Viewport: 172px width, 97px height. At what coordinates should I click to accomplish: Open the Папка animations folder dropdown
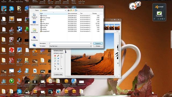[x=53, y=11]
